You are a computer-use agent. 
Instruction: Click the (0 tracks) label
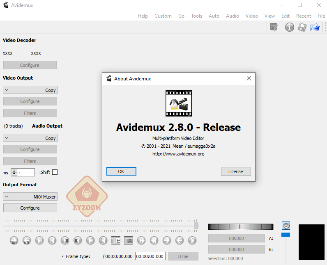tap(13, 126)
